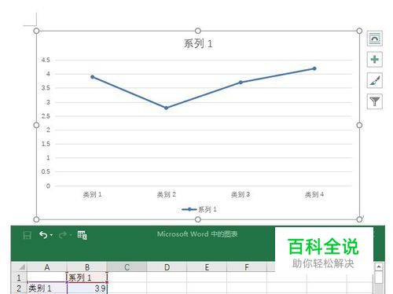Open the Chart Styles brush button
This screenshot has height=294, width=393.
click(375, 80)
